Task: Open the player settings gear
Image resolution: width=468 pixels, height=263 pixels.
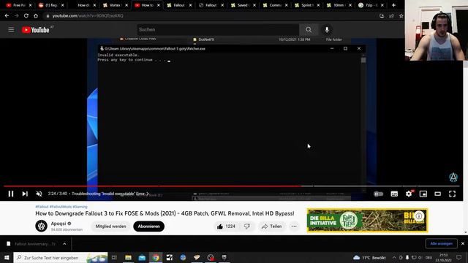Action: tap(409, 194)
